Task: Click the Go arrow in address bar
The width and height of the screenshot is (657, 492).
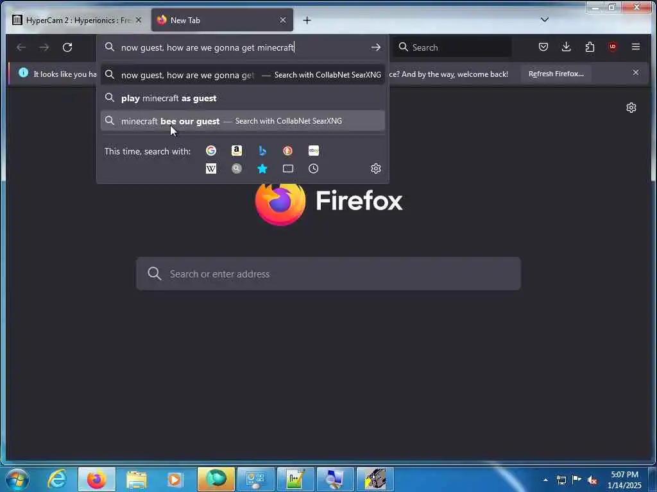Action: pyautogui.click(x=376, y=47)
